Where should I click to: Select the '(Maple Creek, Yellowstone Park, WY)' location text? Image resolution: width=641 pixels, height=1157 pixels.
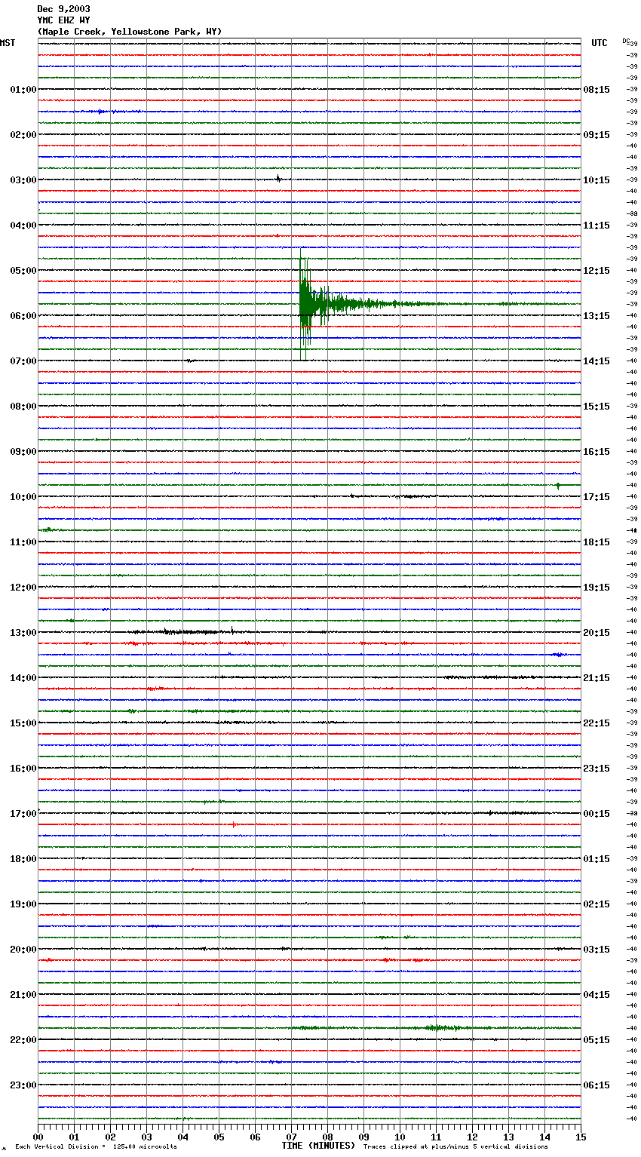[130, 32]
